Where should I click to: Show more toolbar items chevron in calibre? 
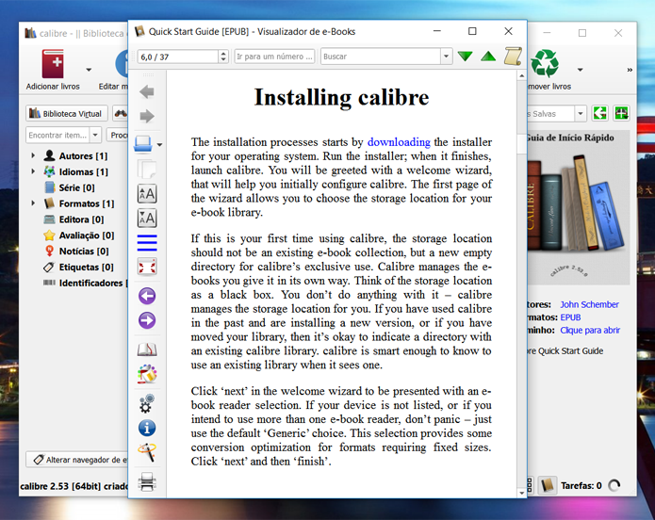pyautogui.click(x=630, y=70)
